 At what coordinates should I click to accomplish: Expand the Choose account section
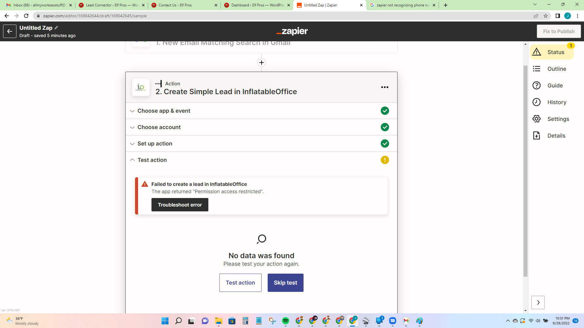click(159, 127)
